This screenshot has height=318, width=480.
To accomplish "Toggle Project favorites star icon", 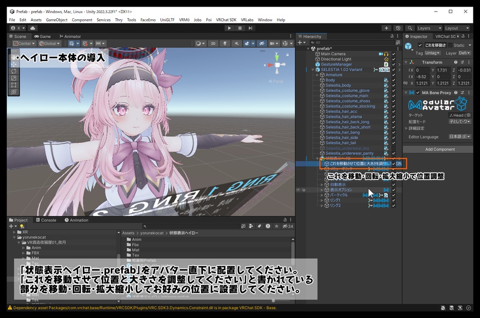I will (x=277, y=226).
